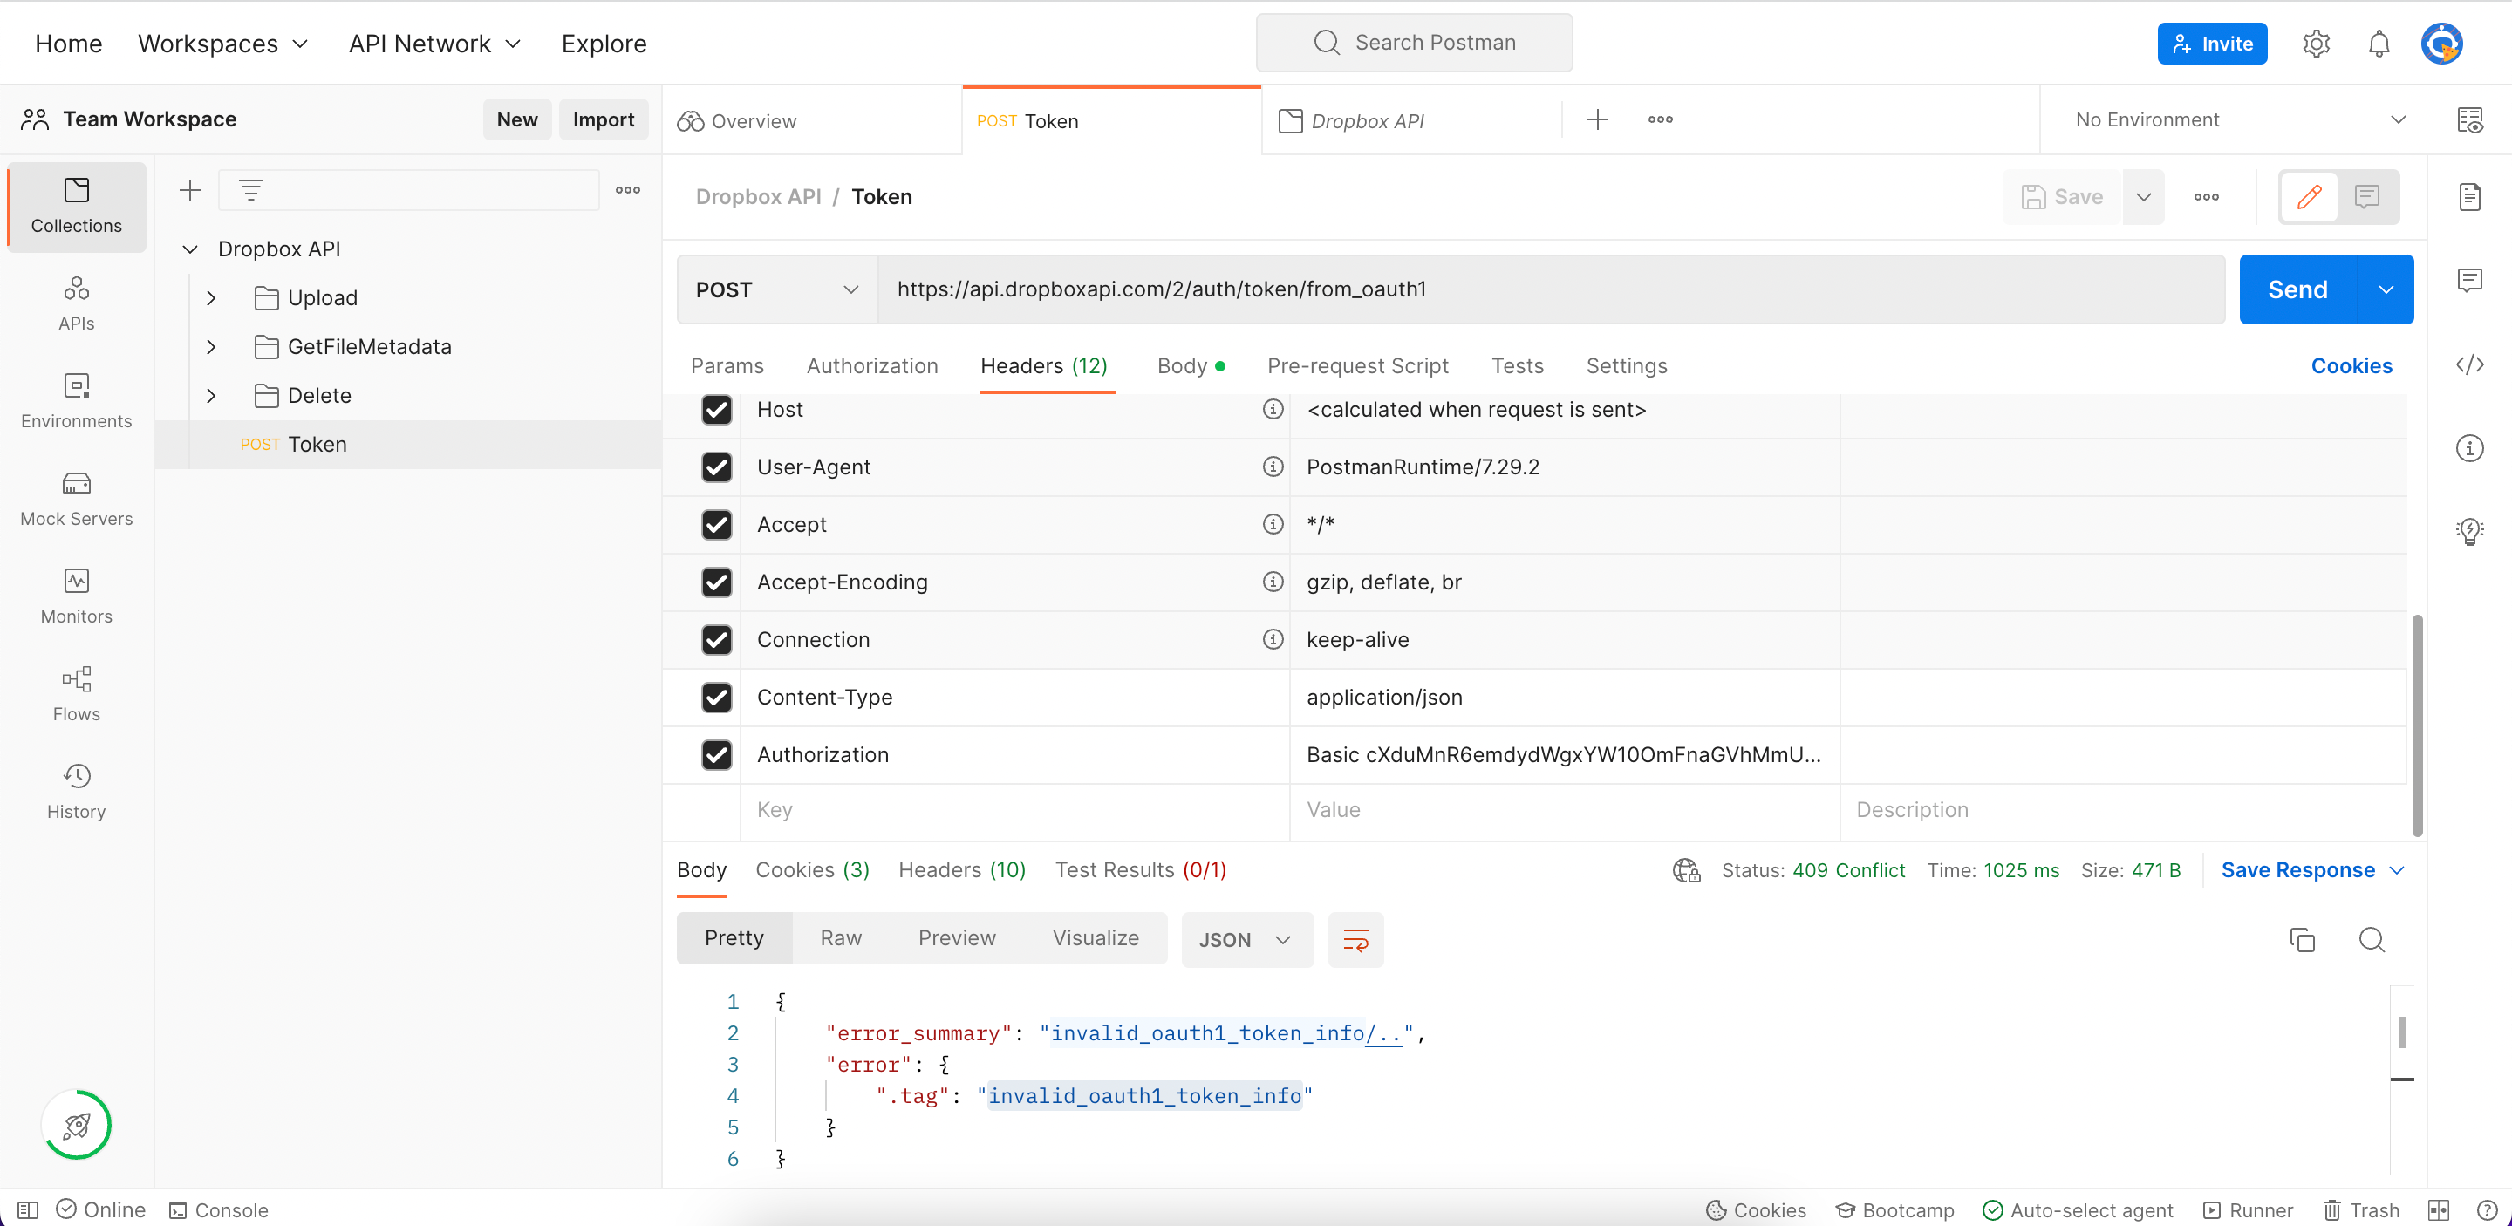Click the filter collections icon

[x=250, y=190]
